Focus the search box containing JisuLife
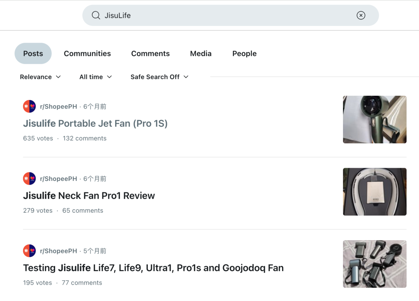 coord(230,15)
